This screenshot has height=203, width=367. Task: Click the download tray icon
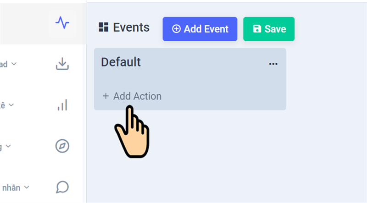(62, 64)
